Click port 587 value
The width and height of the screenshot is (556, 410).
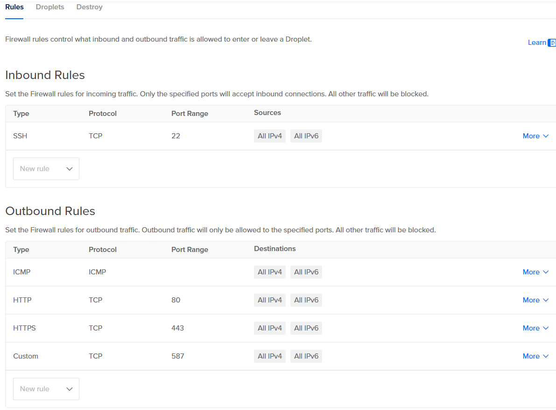(x=178, y=356)
